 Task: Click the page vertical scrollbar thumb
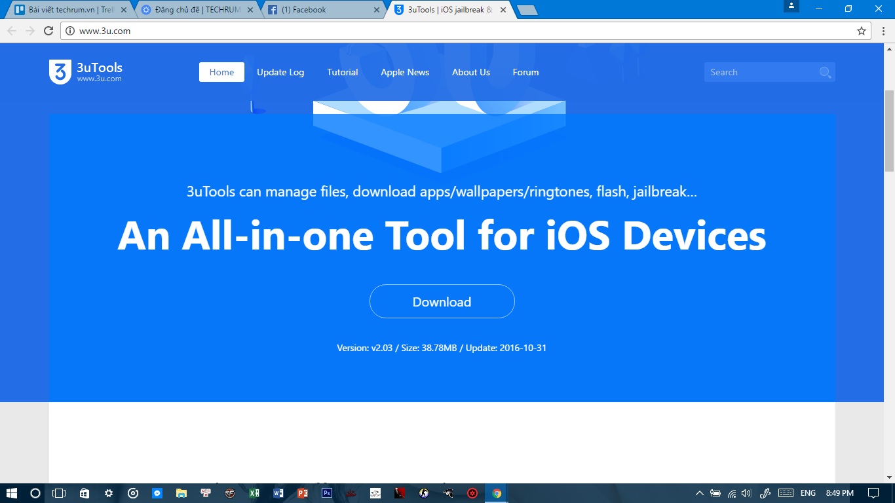click(890, 131)
